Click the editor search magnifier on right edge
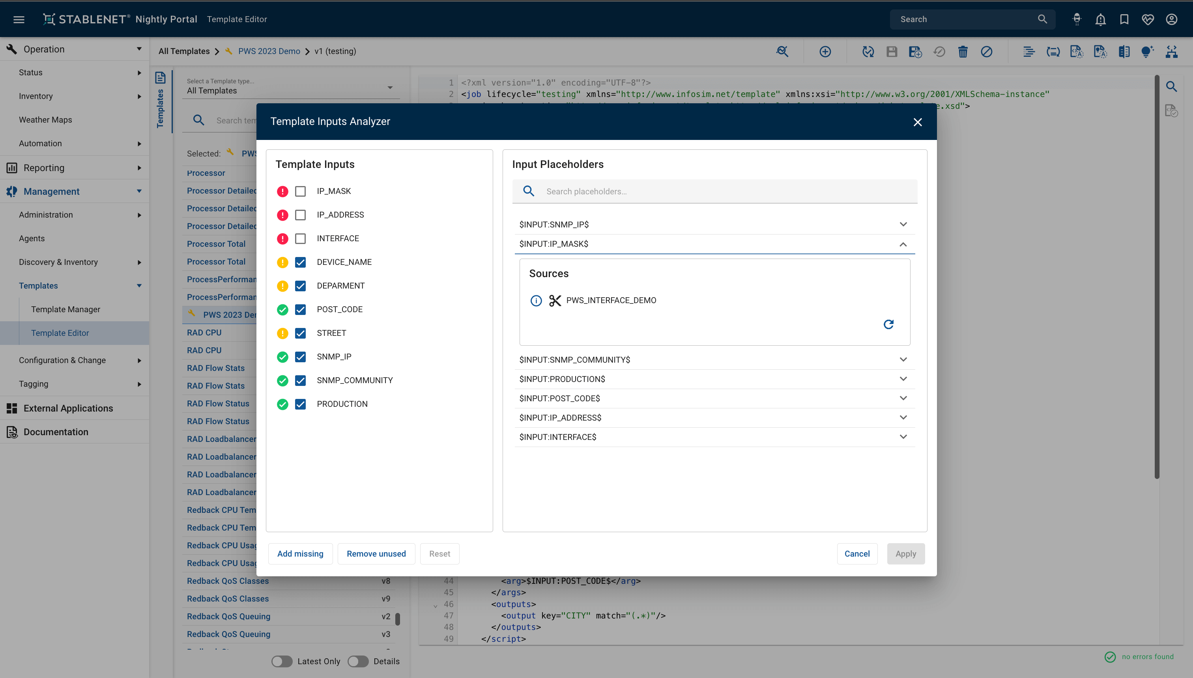The width and height of the screenshot is (1193, 678). (1172, 87)
